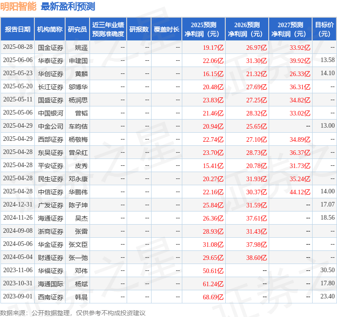Click analyst name 申建国

[78, 60]
